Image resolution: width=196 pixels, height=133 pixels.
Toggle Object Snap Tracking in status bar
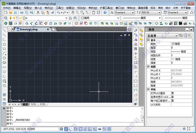click(85, 129)
